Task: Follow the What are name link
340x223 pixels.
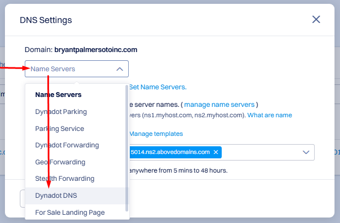Action: tap(270, 115)
